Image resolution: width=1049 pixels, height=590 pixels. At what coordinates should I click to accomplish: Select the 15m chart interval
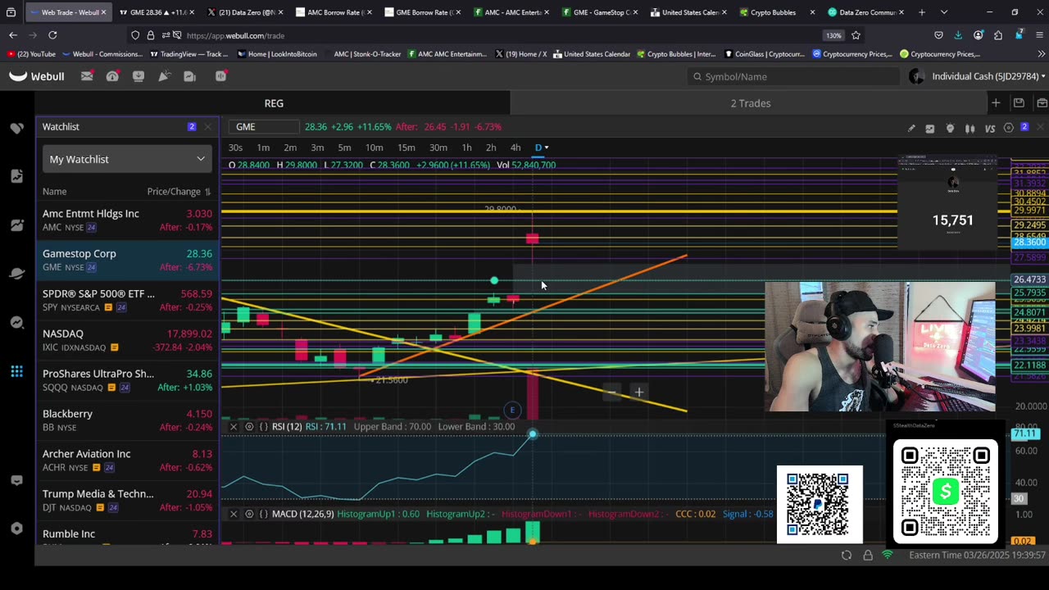point(406,147)
